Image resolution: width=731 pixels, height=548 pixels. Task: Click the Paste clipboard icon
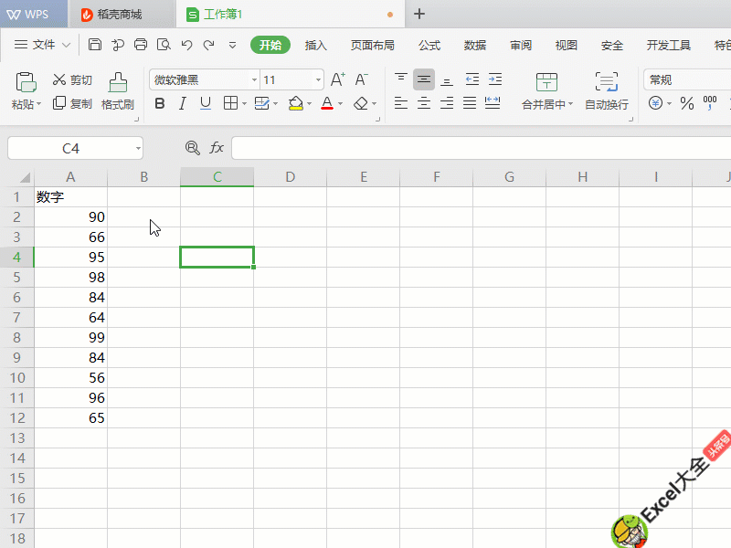(26, 82)
